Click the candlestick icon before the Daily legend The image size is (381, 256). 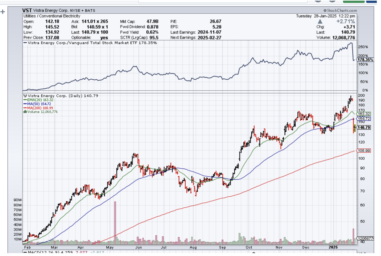click(25, 96)
